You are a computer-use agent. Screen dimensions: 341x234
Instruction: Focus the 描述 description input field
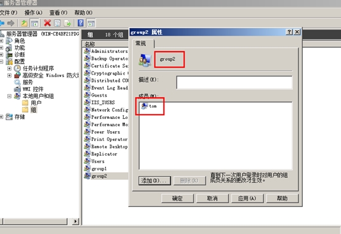coord(235,83)
